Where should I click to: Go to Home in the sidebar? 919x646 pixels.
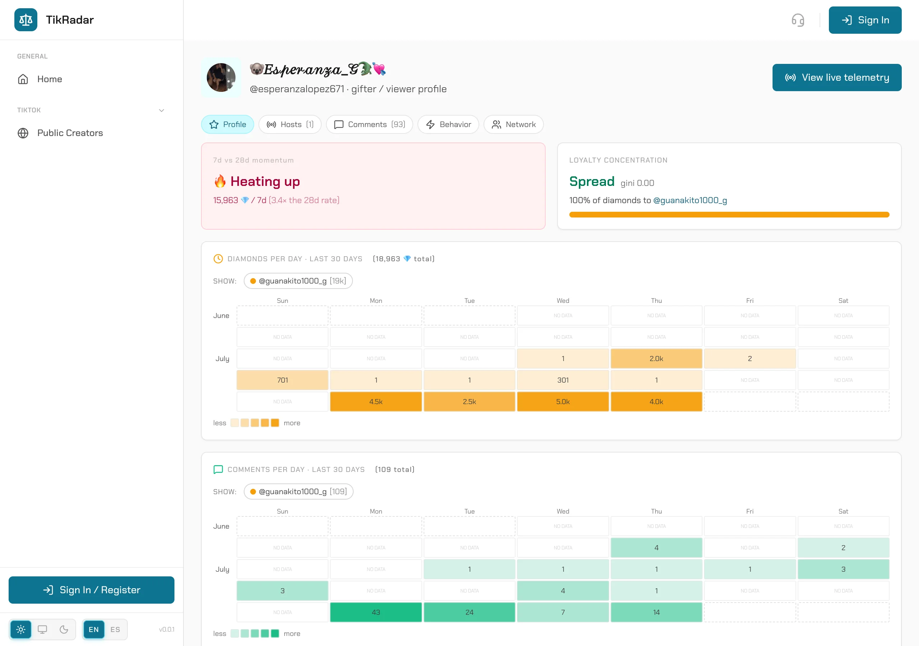tap(92, 79)
